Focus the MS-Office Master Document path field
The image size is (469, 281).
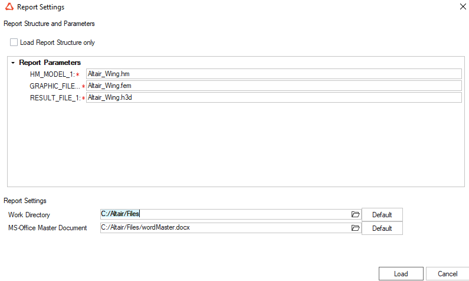click(224, 228)
